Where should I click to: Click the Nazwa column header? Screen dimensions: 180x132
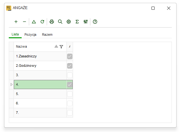point(40,47)
